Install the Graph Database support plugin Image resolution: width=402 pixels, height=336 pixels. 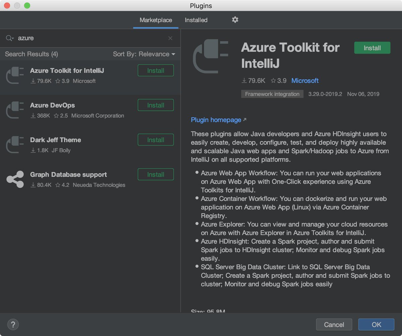click(156, 174)
